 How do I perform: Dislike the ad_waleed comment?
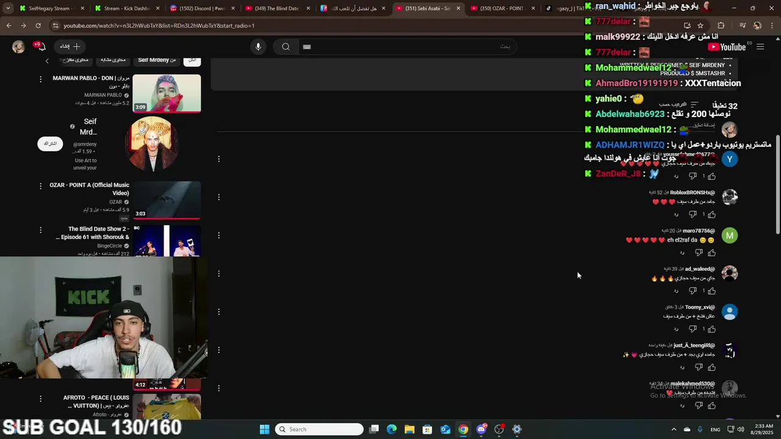point(693,291)
